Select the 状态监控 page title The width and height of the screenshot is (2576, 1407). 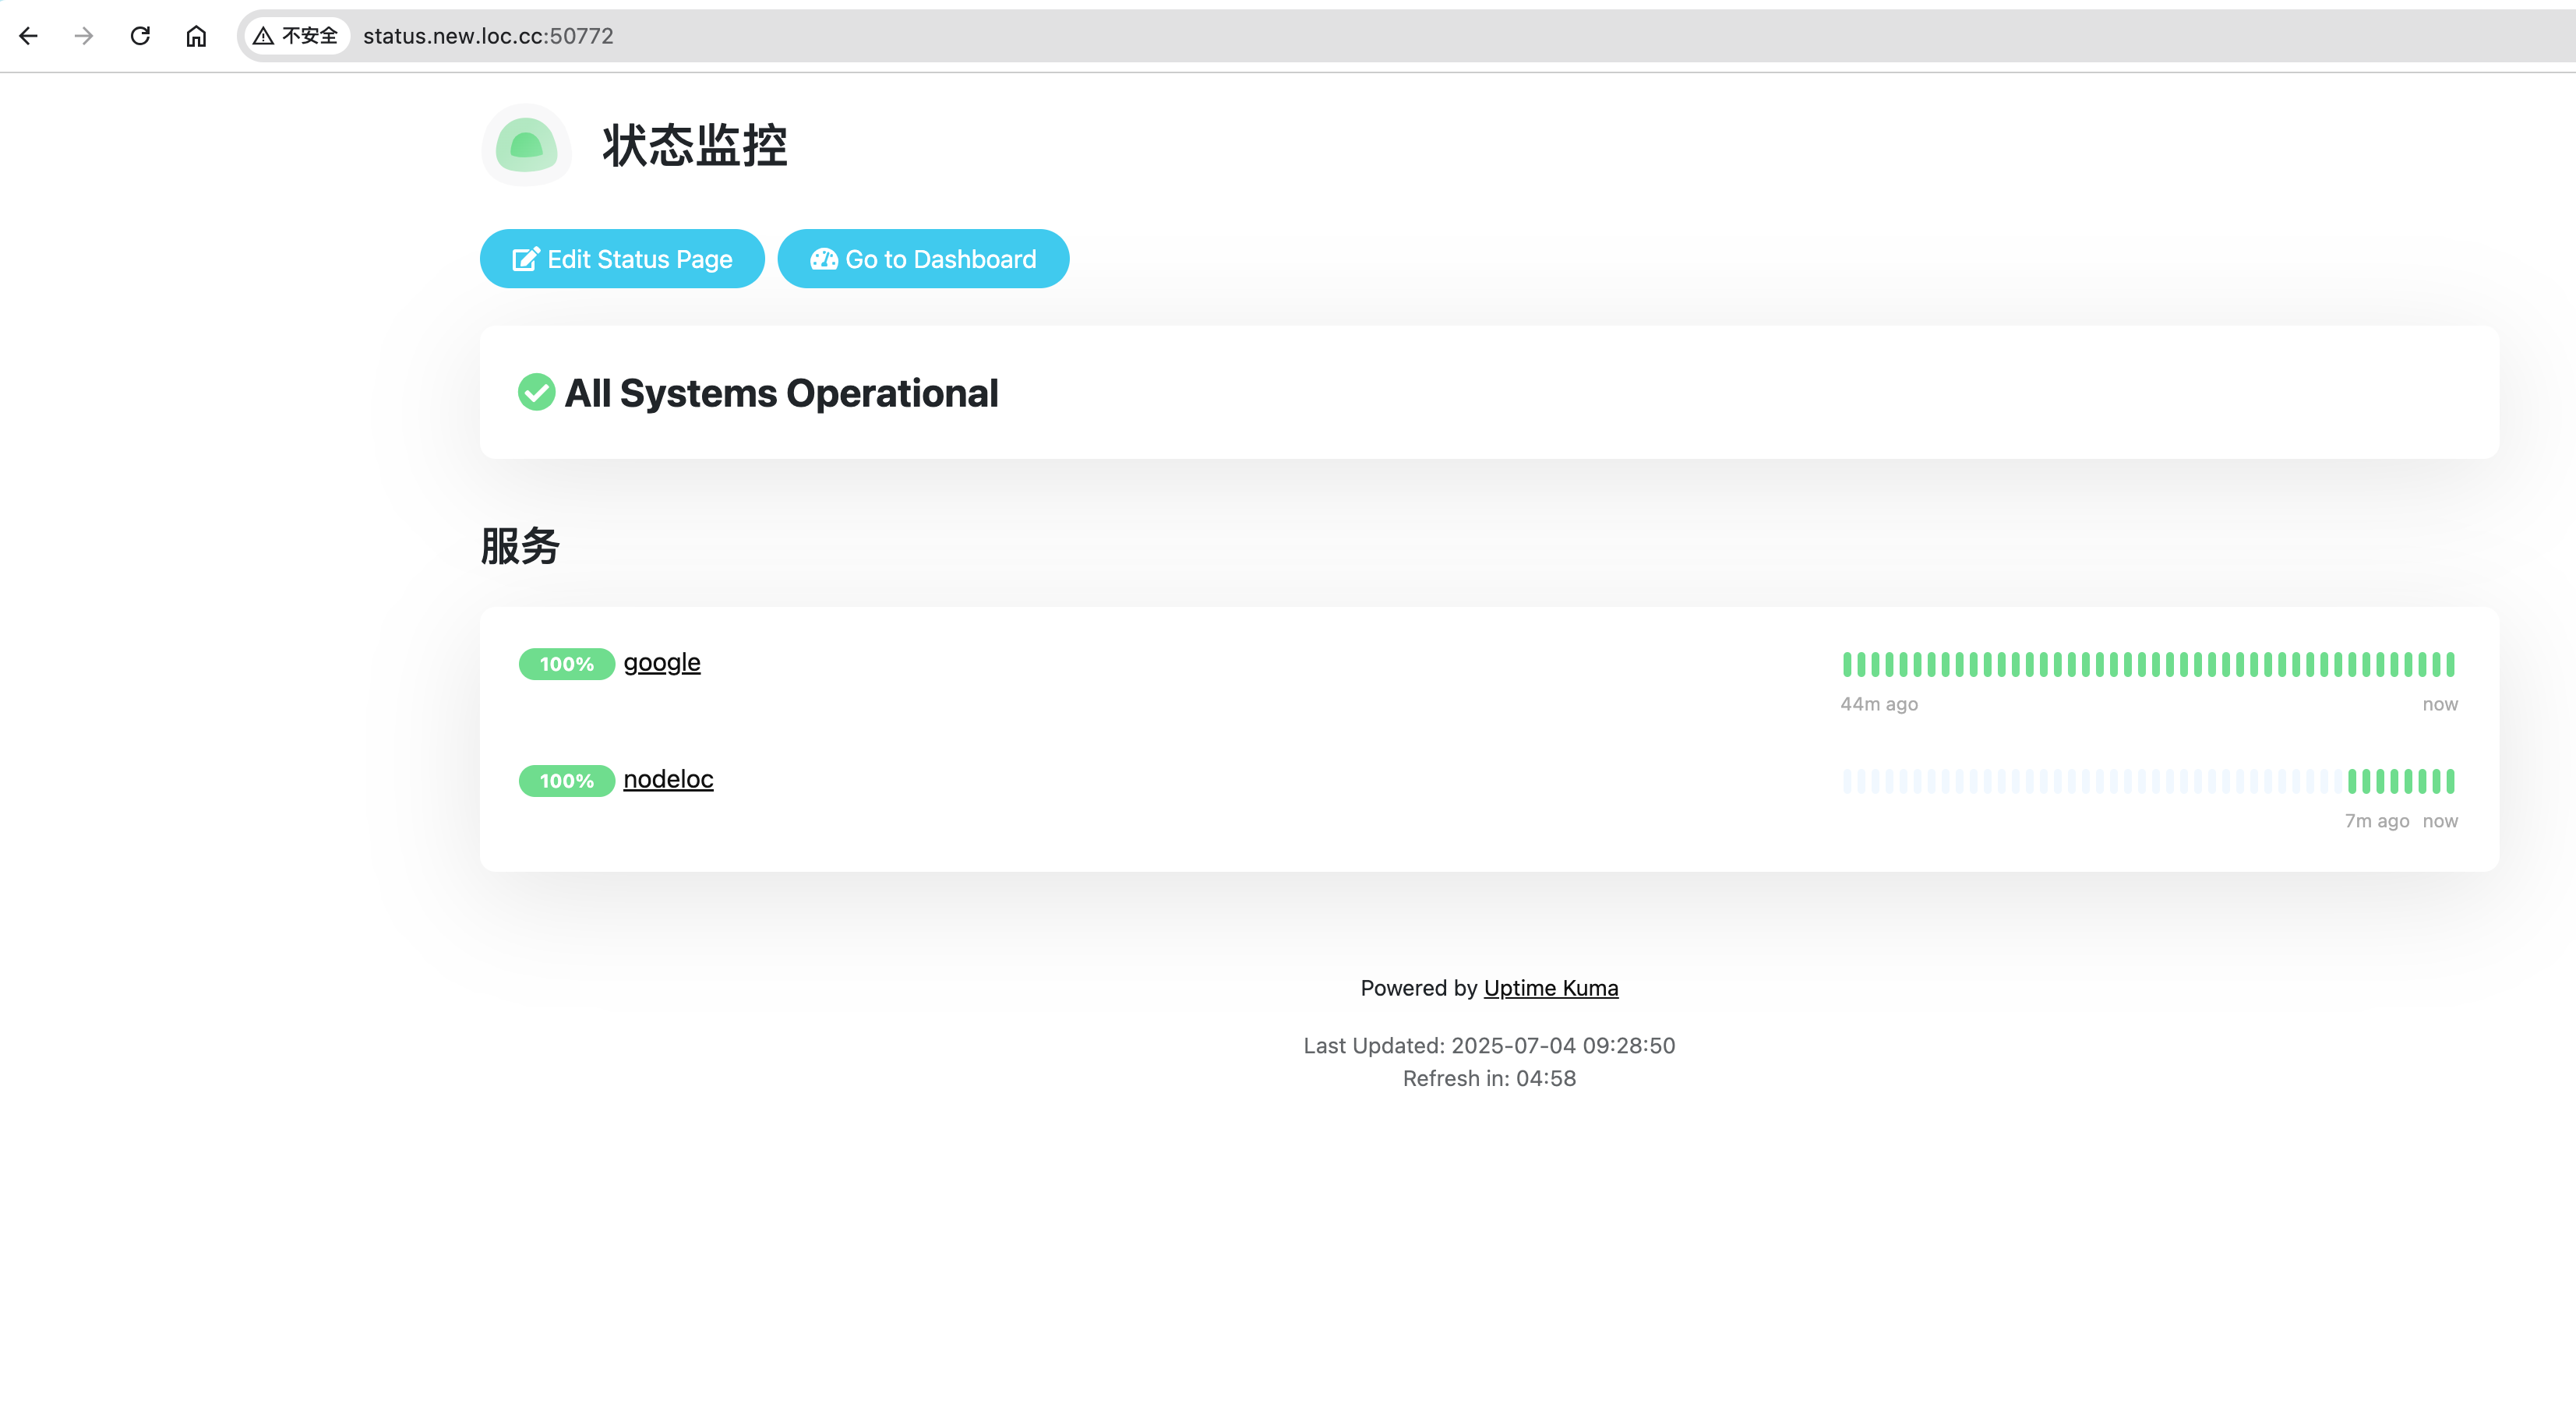pyautogui.click(x=695, y=145)
